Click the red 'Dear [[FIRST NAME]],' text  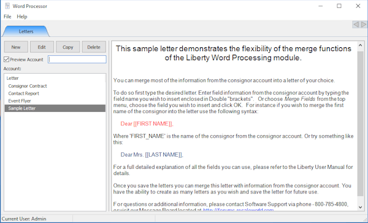147,124
